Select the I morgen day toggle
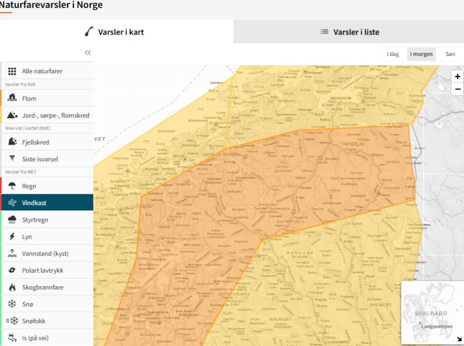Screen dimensions: 464x346 pos(421,54)
